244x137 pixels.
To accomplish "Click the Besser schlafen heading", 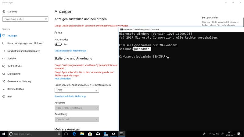I will [x=210, y=18].
